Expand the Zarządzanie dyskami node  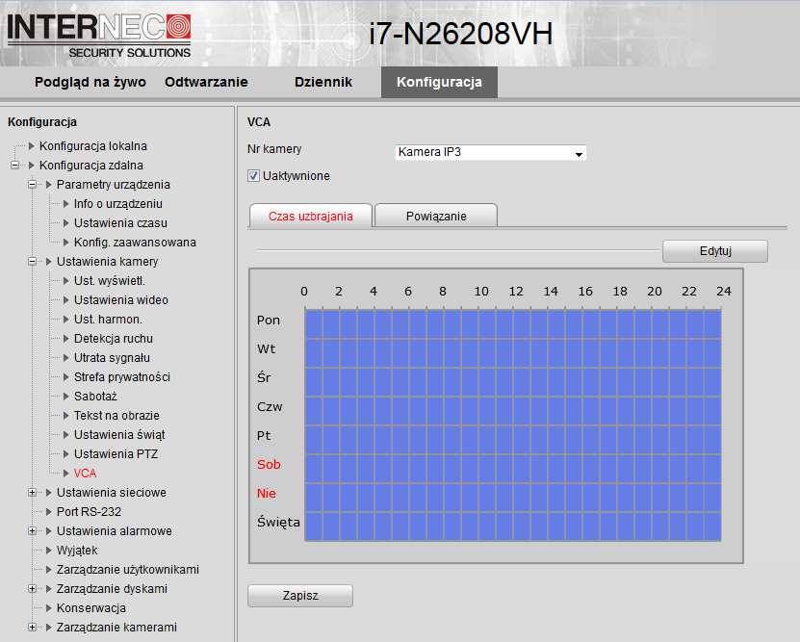point(32,589)
